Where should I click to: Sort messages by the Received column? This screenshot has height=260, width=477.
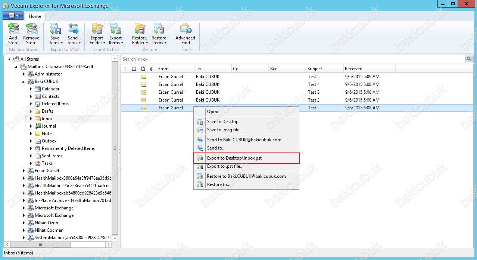pos(370,69)
